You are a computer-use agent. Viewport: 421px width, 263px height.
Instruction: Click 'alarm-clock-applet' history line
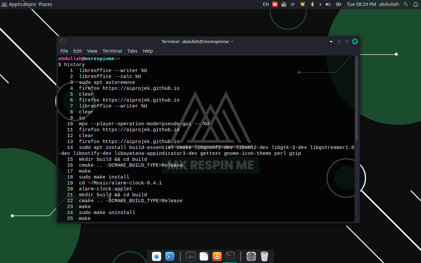(x=106, y=189)
